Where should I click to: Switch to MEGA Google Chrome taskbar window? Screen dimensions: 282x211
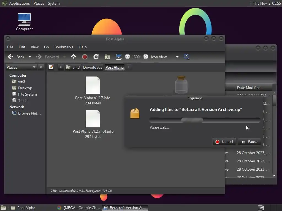pyautogui.click(x=78, y=208)
